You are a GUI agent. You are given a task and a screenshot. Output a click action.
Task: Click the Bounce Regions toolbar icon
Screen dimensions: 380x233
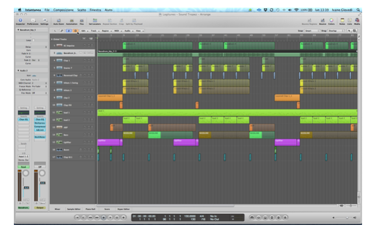[309, 21]
